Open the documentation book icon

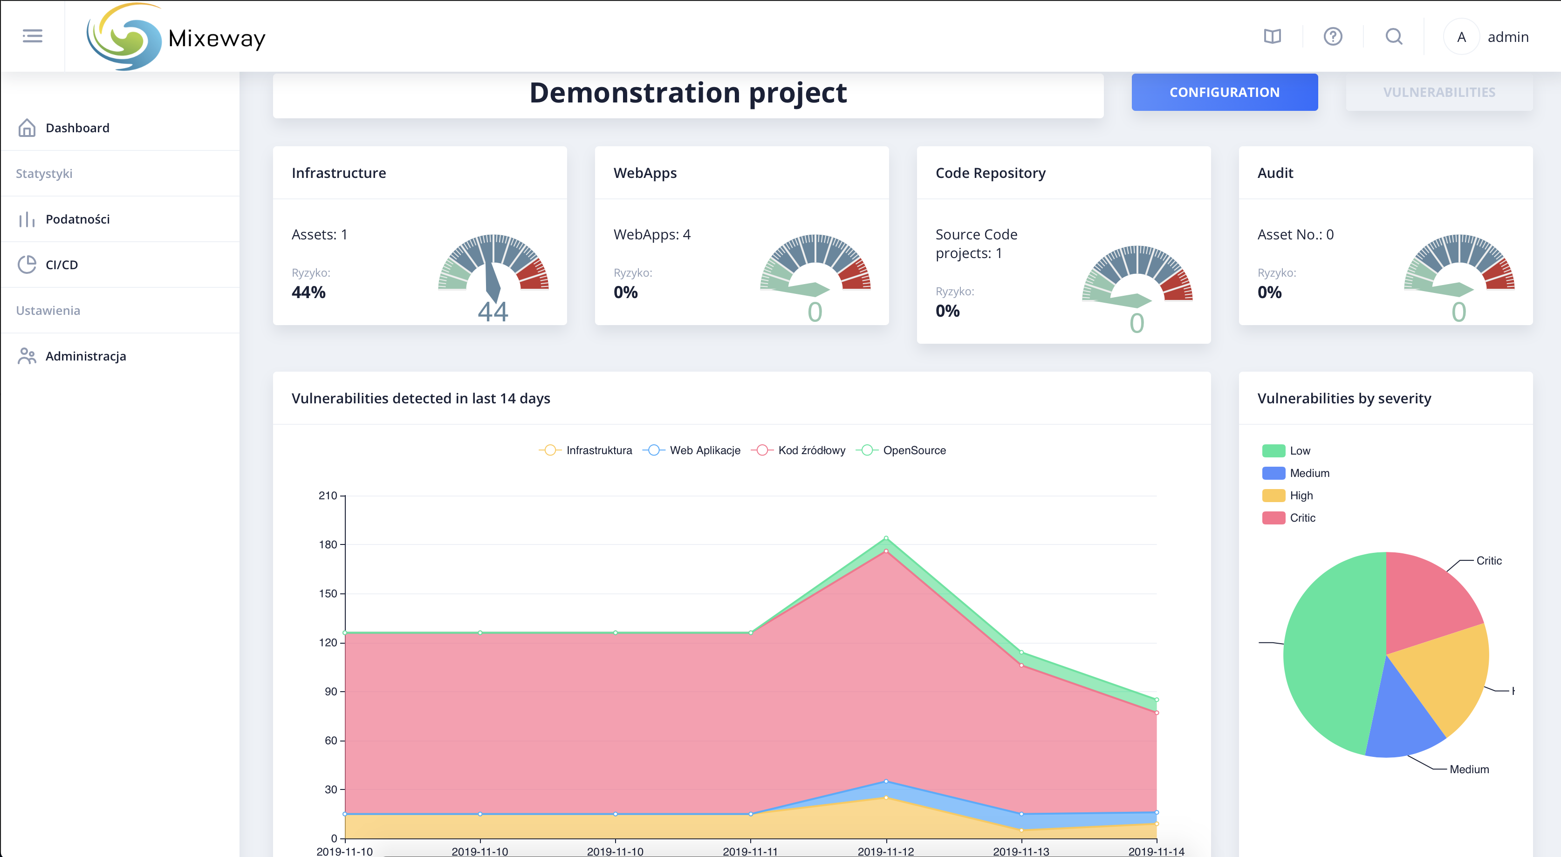click(1272, 36)
